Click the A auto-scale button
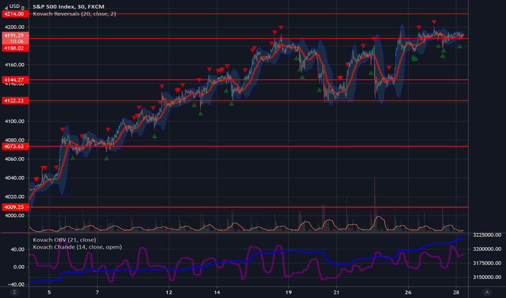This screenshot has height=298, width=506. [x=487, y=292]
